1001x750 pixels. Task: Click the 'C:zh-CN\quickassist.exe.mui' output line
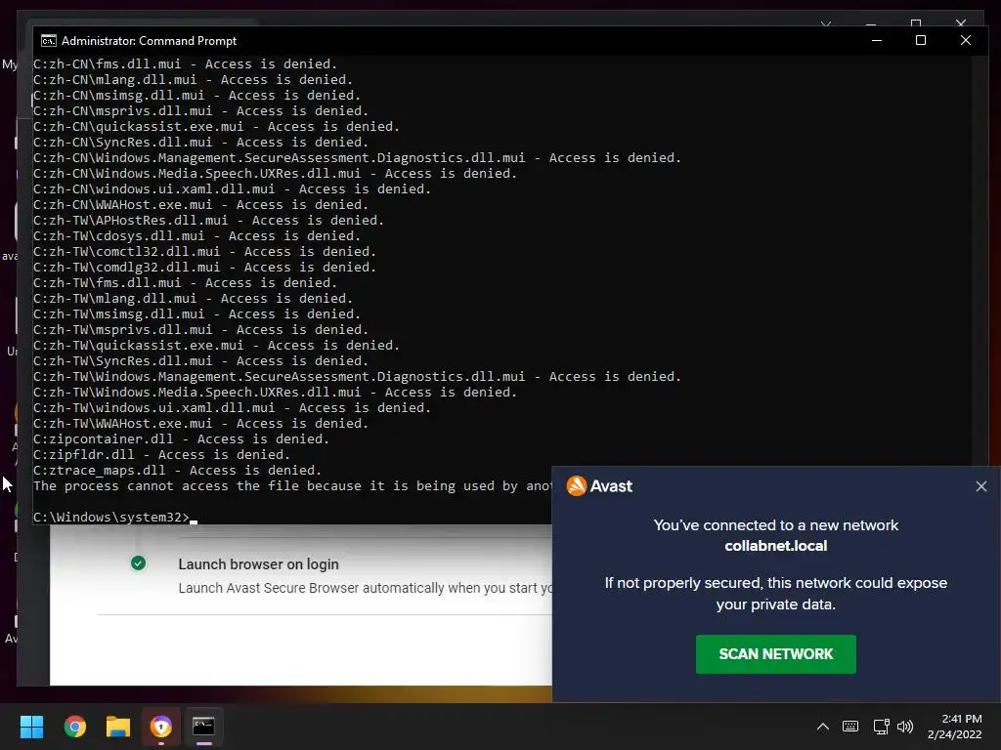click(216, 126)
